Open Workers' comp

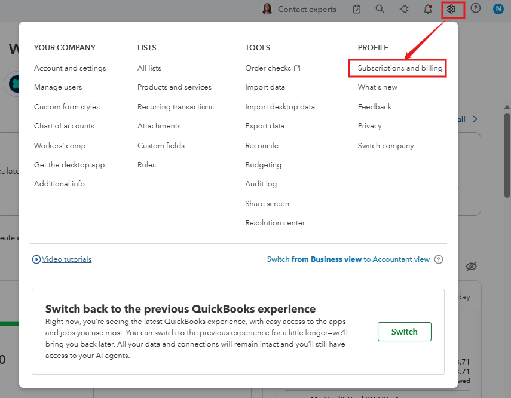coord(60,145)
